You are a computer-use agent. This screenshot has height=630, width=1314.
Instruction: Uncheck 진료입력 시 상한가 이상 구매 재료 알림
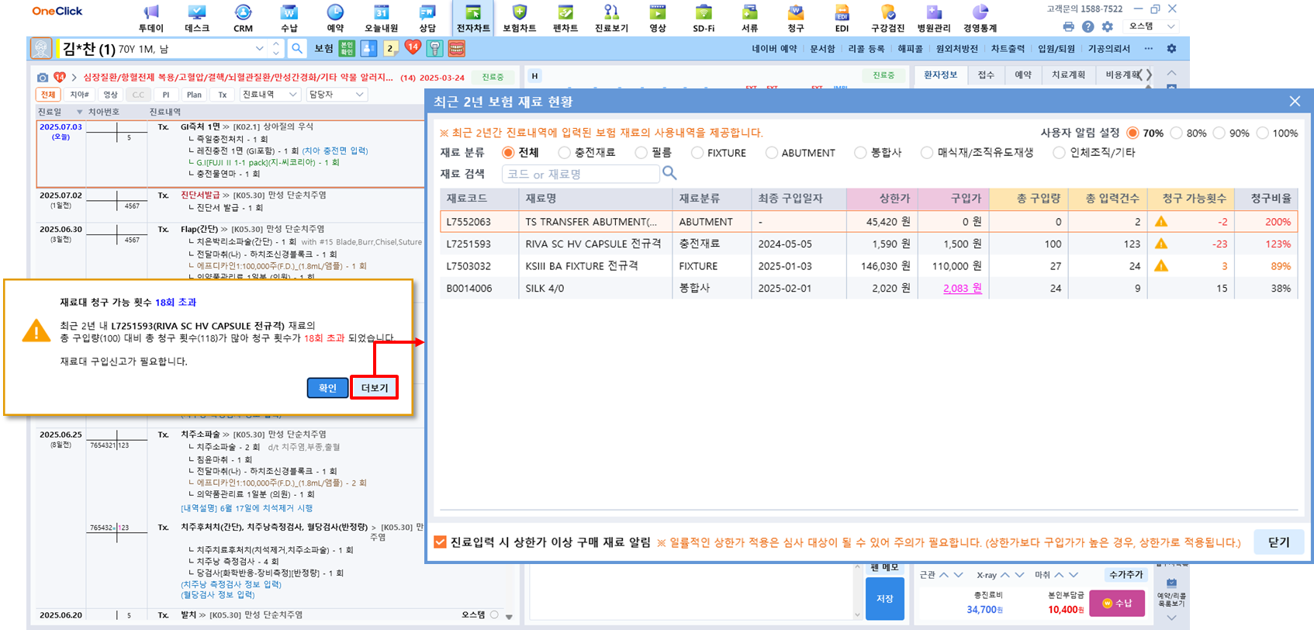(x=441, y=542)
